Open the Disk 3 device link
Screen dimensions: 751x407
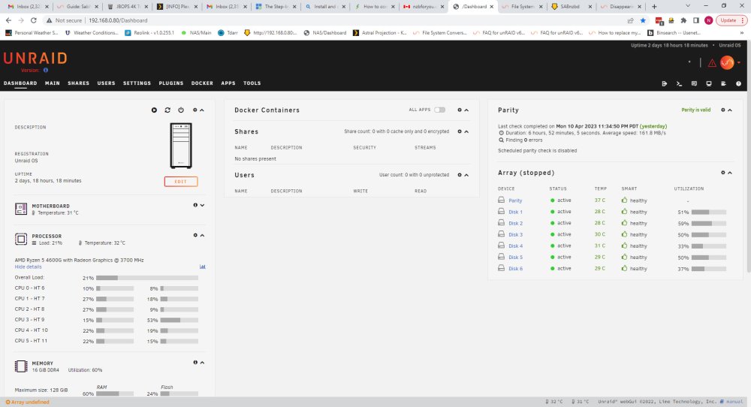tap(515, 234)
